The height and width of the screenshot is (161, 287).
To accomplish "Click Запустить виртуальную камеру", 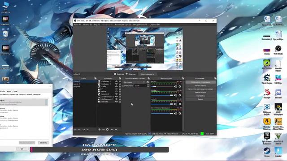I will tap(200, 89).
